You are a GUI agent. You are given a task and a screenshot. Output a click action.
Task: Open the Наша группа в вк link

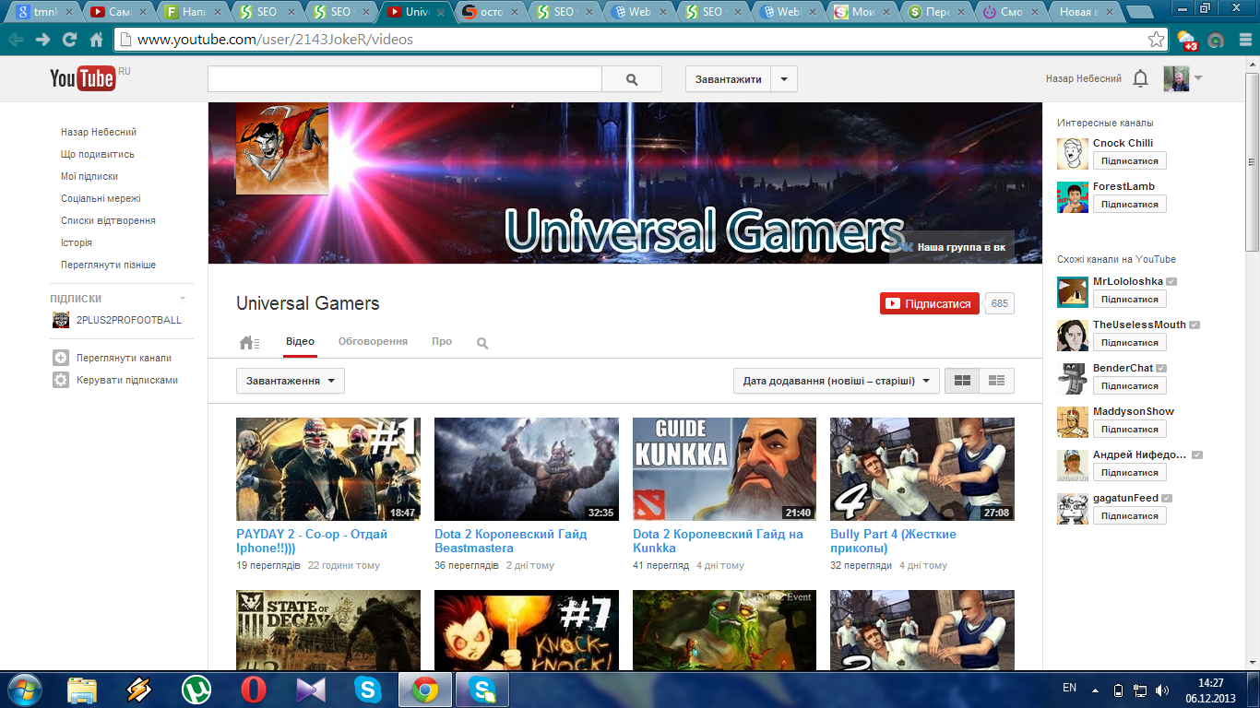[953, 247]
